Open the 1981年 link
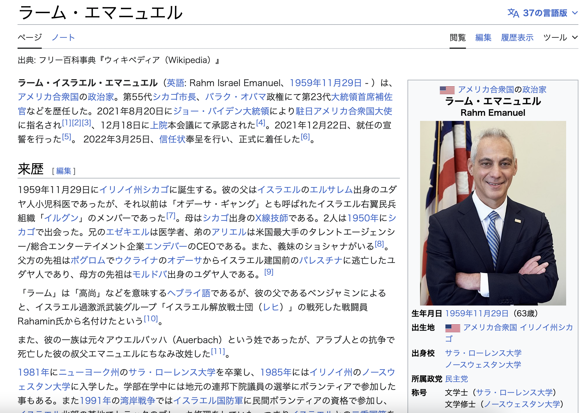Screen dimensions: 586x413 coord(34,372)
